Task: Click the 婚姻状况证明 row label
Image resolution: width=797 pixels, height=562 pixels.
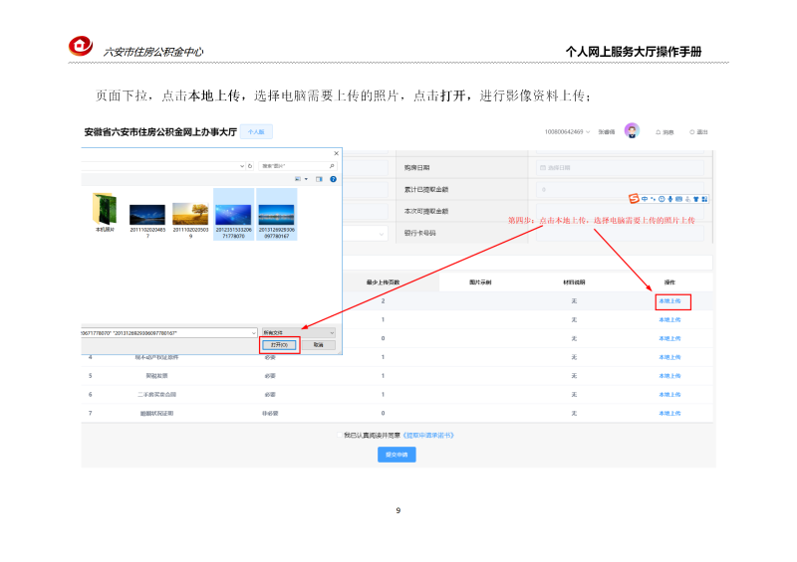Action: pos(156,413)
